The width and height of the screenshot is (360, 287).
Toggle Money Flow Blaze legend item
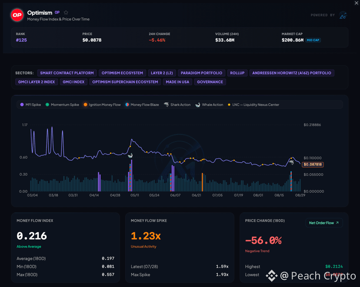click(x=142, y=105)
